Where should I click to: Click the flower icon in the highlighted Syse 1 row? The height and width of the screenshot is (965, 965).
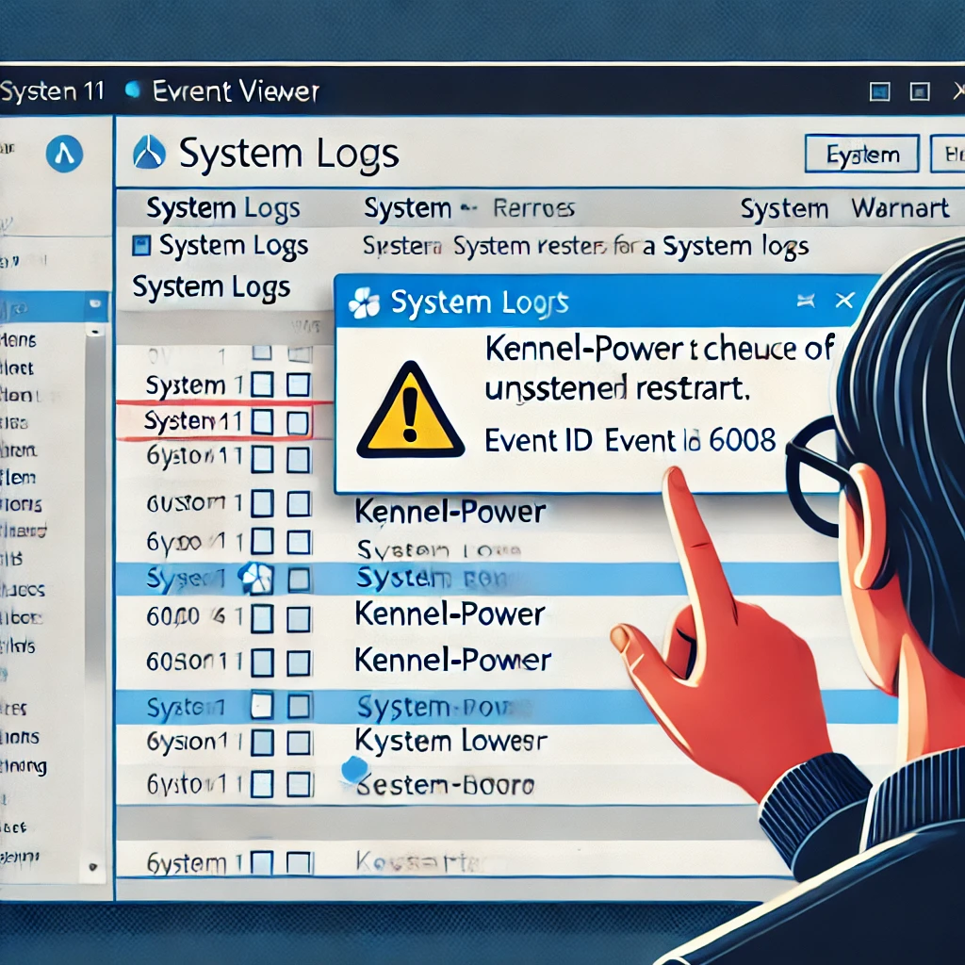pyautogui.click(x=255, y=580)
